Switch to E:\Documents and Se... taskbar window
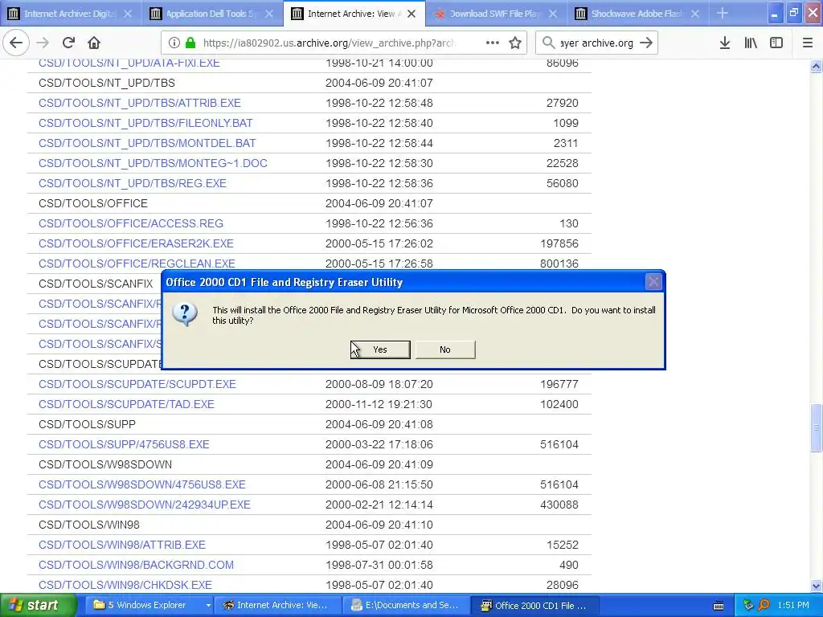 click(406, 606)
